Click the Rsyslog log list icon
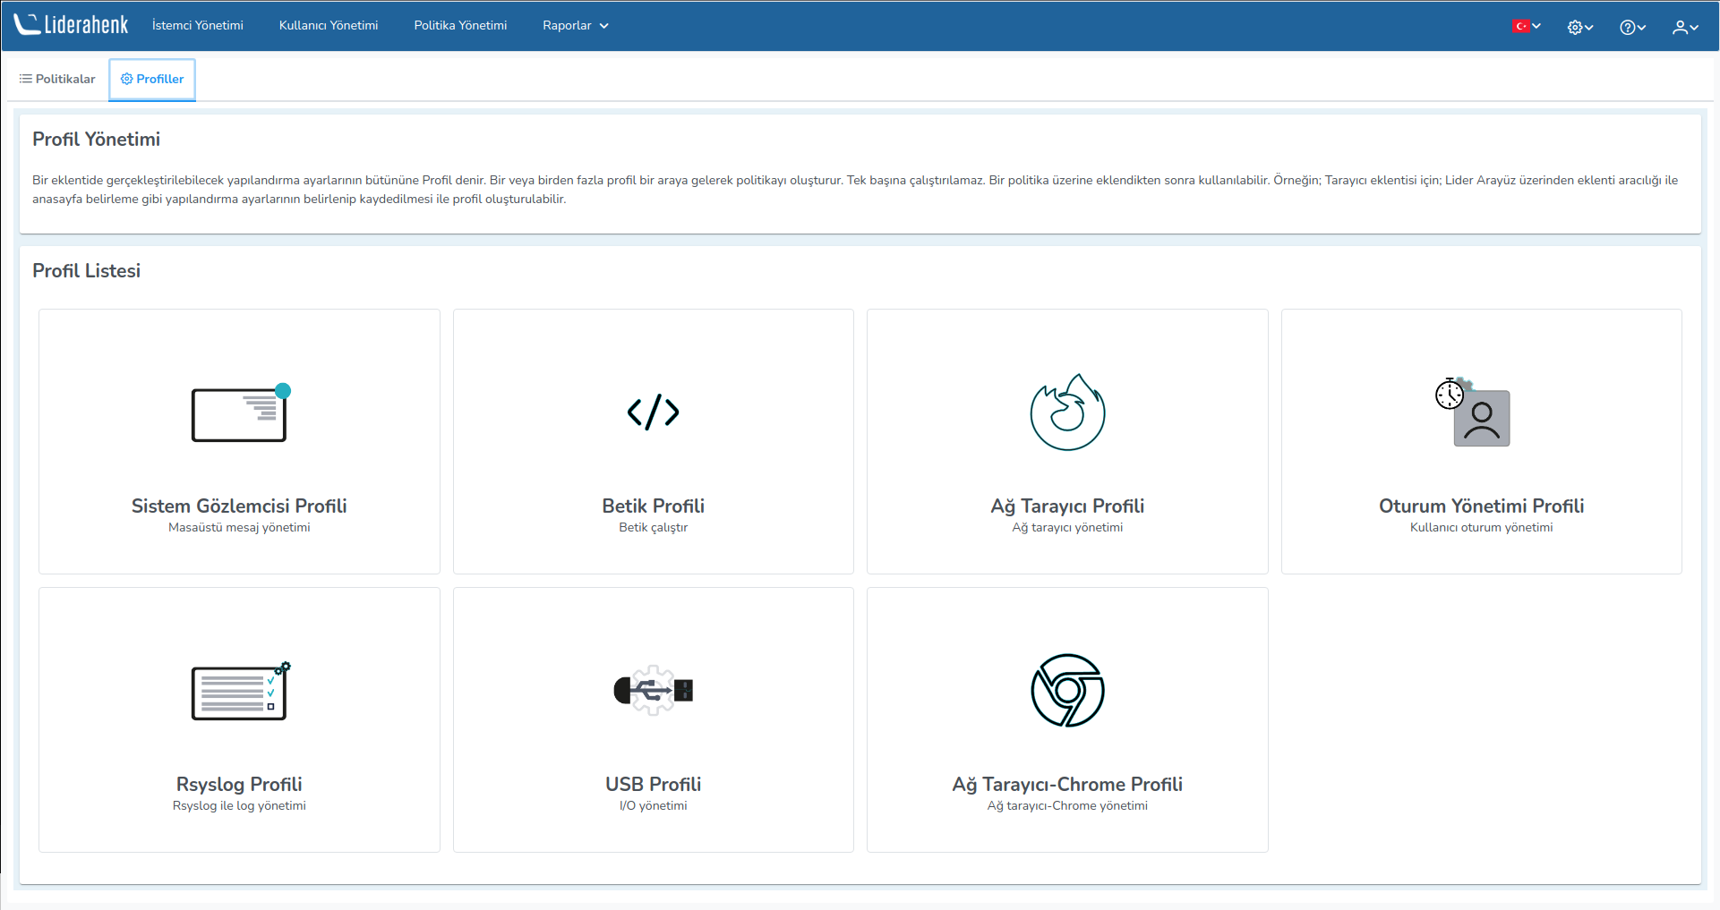The image size is (1720, 910). tap(240, 691)
